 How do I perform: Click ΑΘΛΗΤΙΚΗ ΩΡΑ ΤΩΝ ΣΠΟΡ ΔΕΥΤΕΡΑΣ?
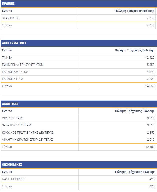click(x=27, y=139)
